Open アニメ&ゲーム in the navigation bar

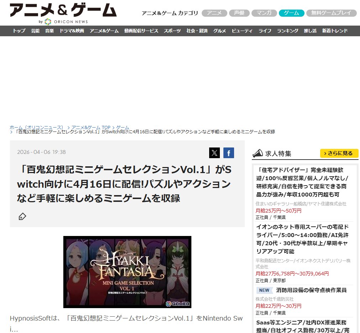click(x=104, y=31)
